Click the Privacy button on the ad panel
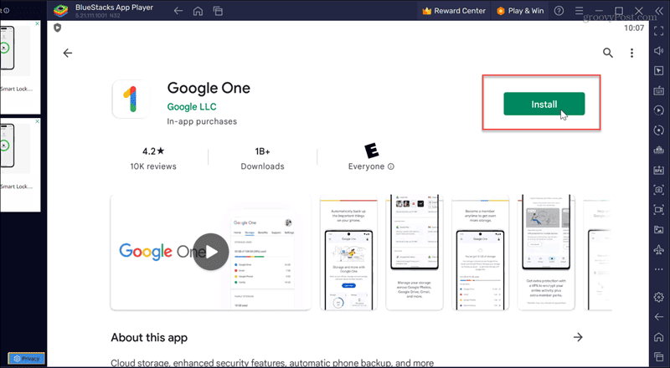Image resolution: width=670 pixels, height=368 pixels. point(27,359)
